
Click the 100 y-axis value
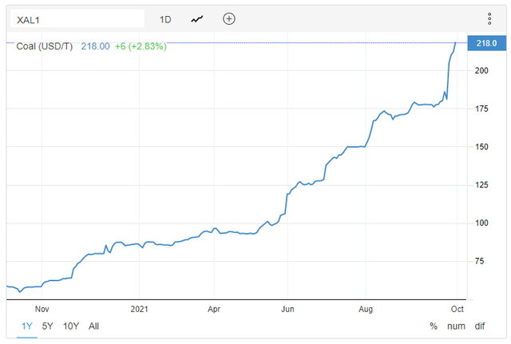[x=481, y=223]
